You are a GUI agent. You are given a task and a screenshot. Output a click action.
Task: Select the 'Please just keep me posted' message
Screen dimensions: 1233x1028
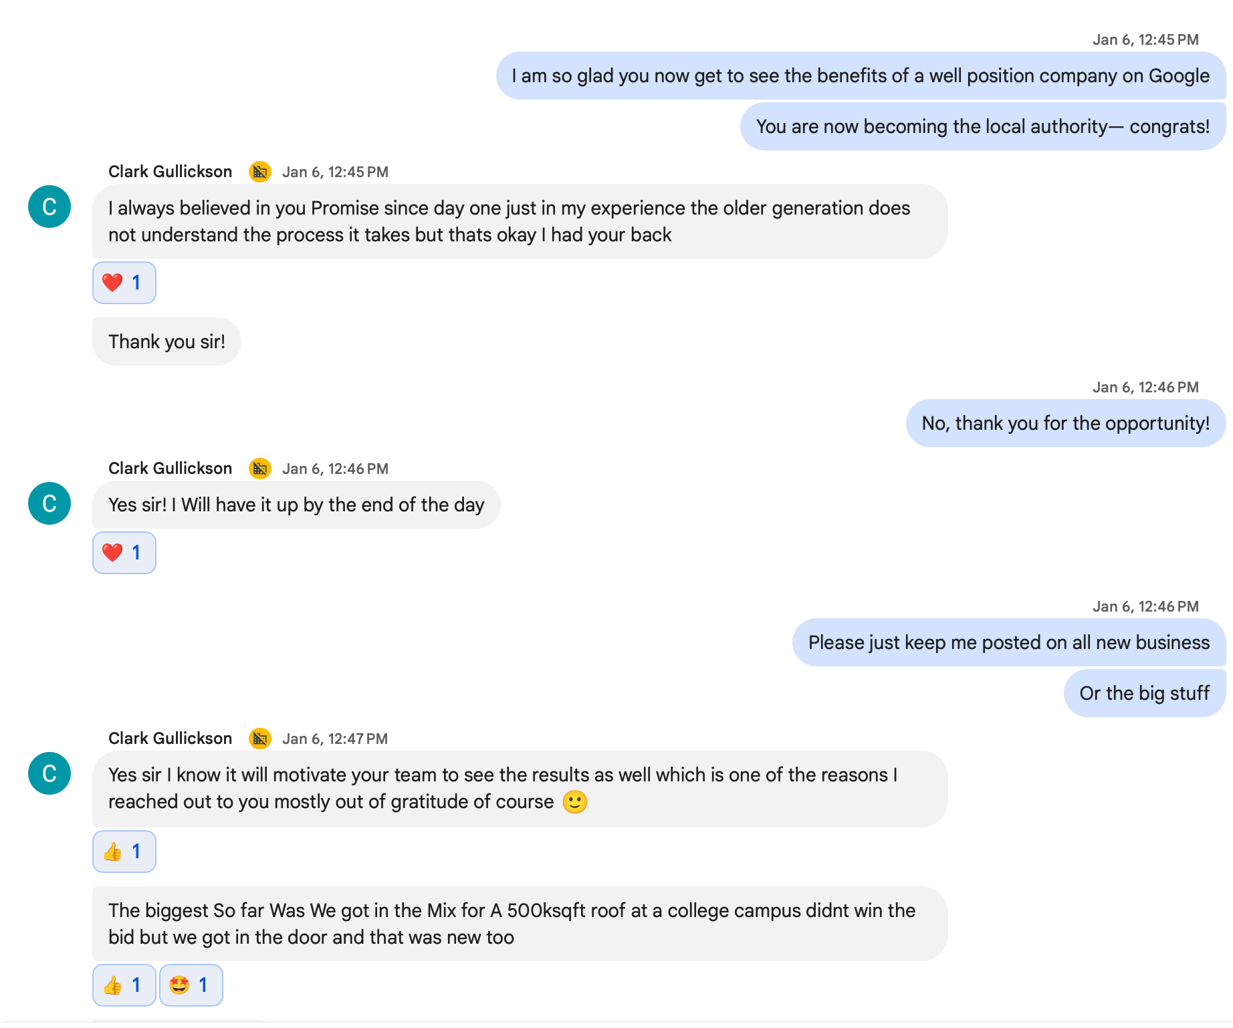[x=1008, y=642]
